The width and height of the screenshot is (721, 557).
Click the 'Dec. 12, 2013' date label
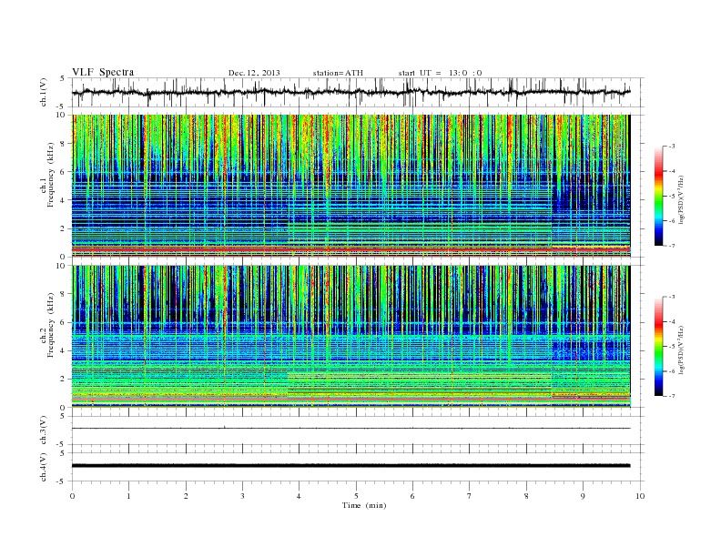point(254,73)
